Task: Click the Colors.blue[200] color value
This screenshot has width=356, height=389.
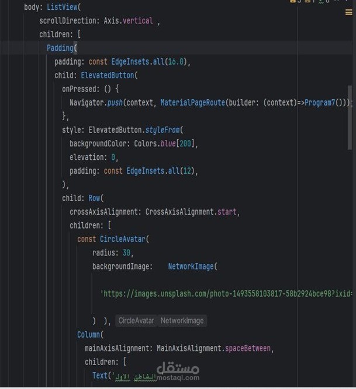Action: coord(164,143)
